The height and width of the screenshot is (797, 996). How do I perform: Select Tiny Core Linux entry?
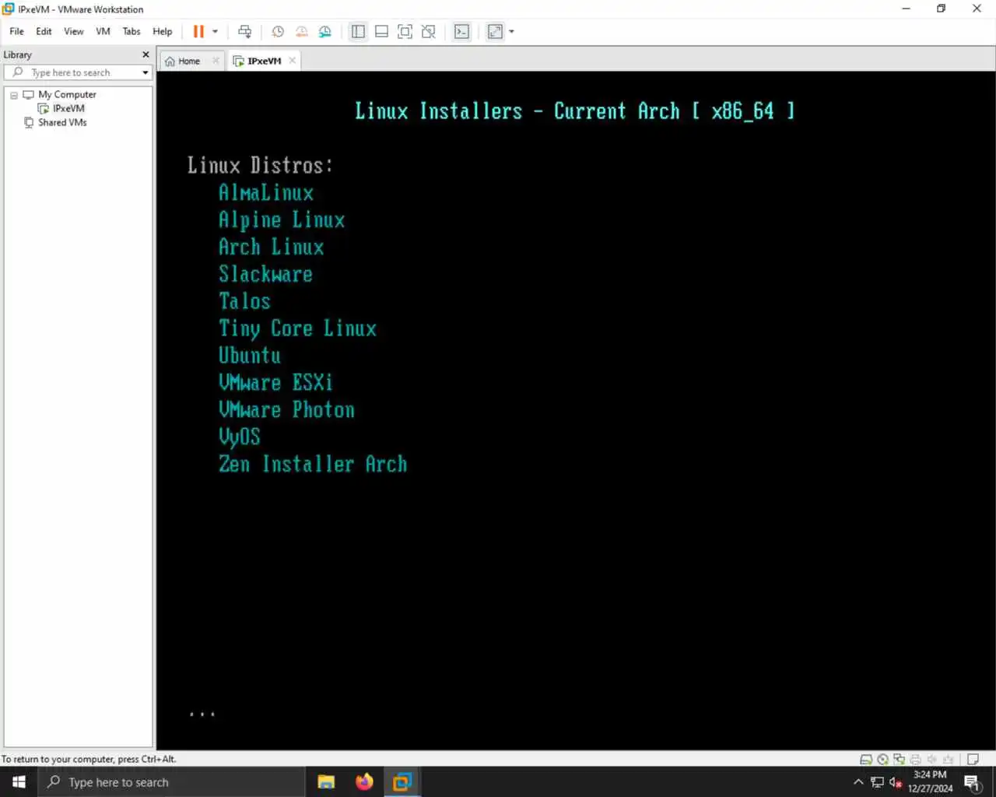pos(297,328)
